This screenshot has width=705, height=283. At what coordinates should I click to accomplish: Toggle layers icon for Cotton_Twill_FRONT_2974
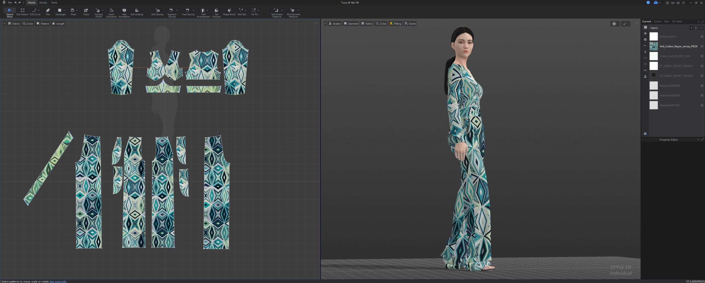[x=702, y=56]
